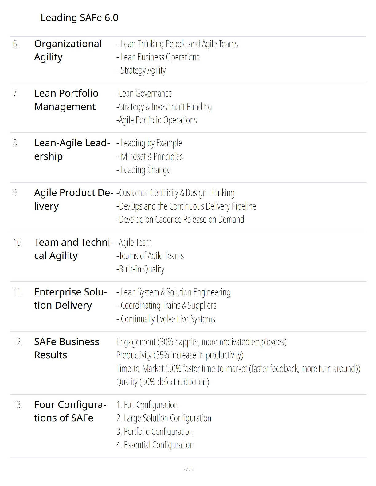Click the "Lean-Agile Leadership" heading
Screen dimensions: 376x486
coord(72,150)
